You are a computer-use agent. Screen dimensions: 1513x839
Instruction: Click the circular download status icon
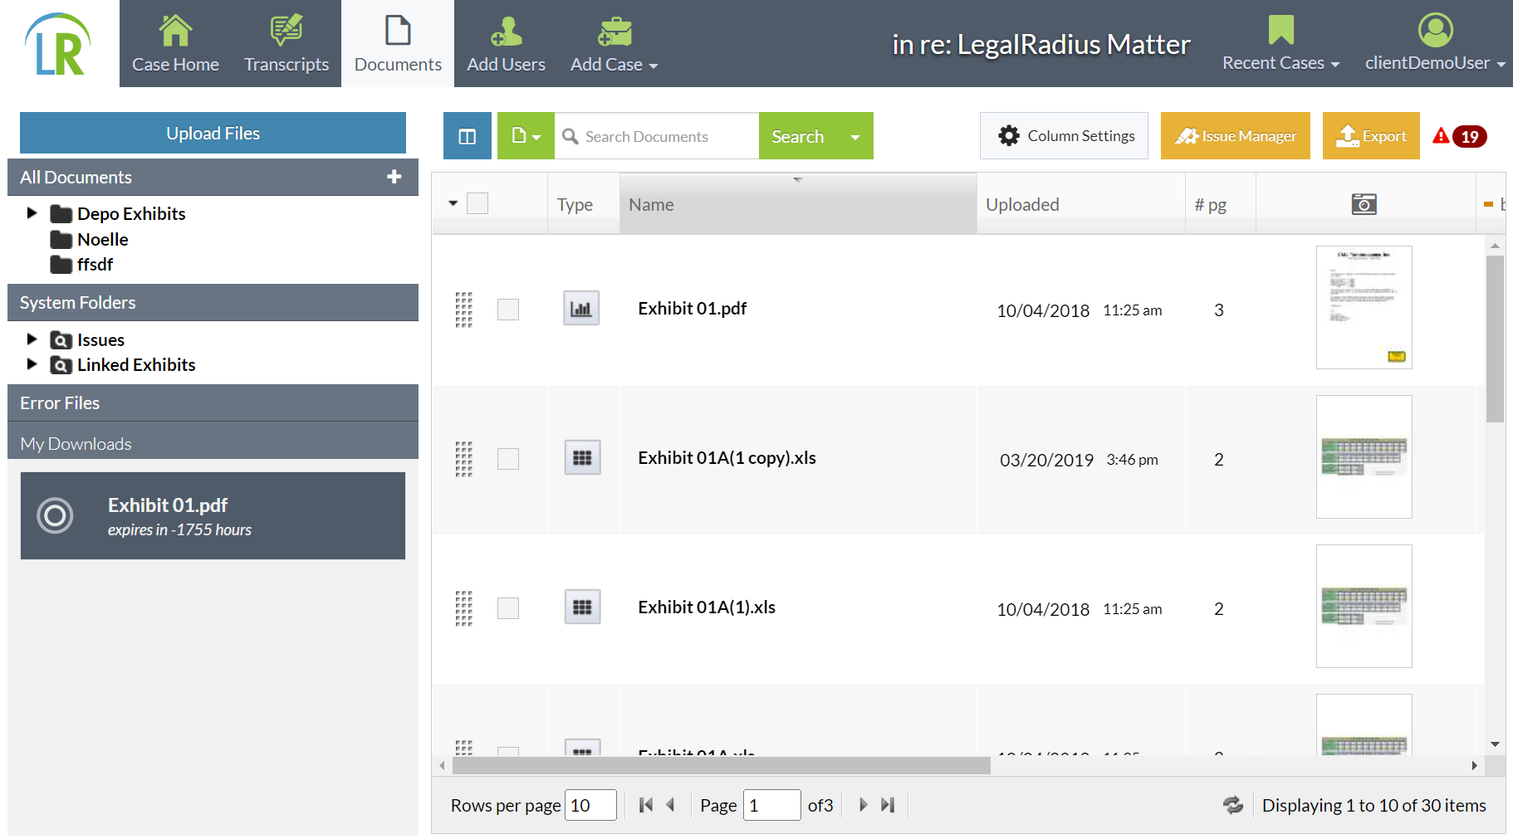tap(55, 515)
